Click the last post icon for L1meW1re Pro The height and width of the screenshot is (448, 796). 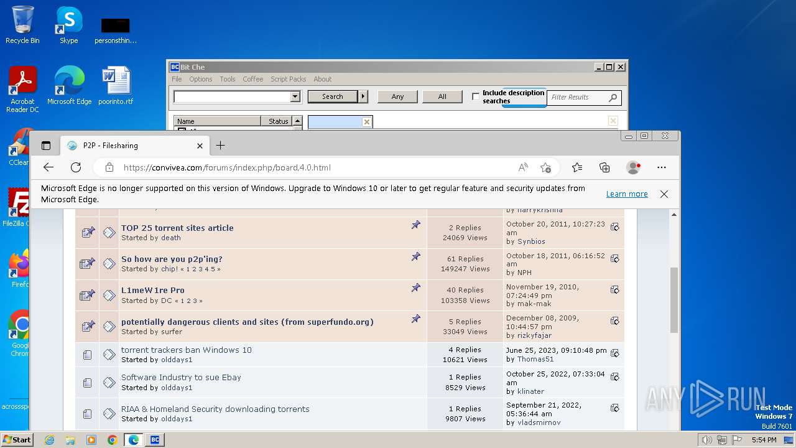click(615, 289)
